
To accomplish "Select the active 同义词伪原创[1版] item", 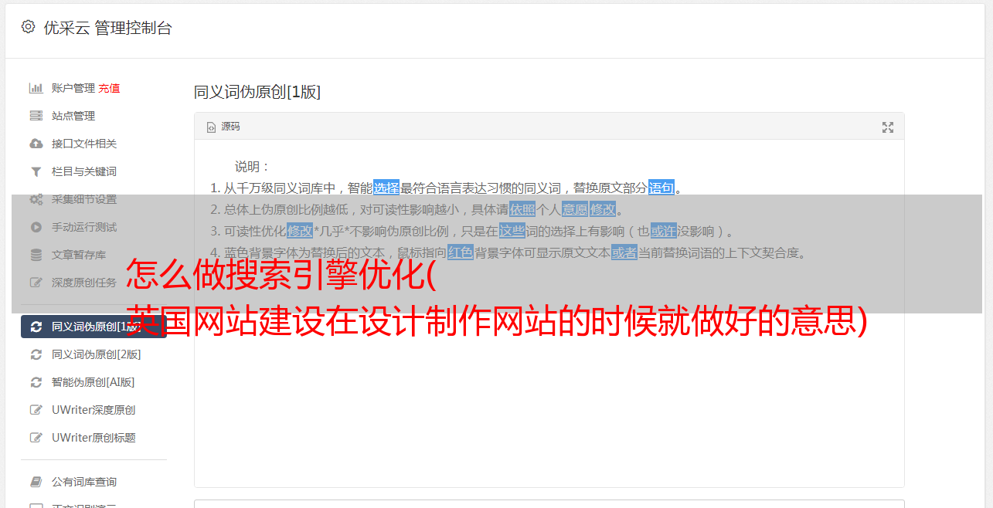I will (x=94, y=327).
